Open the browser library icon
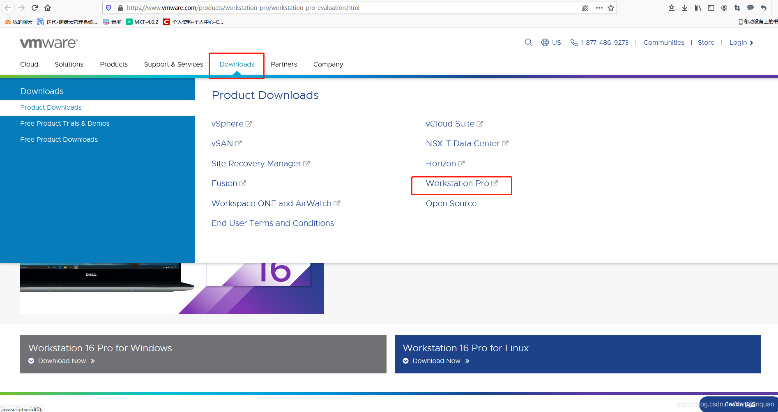 point(698,8)
